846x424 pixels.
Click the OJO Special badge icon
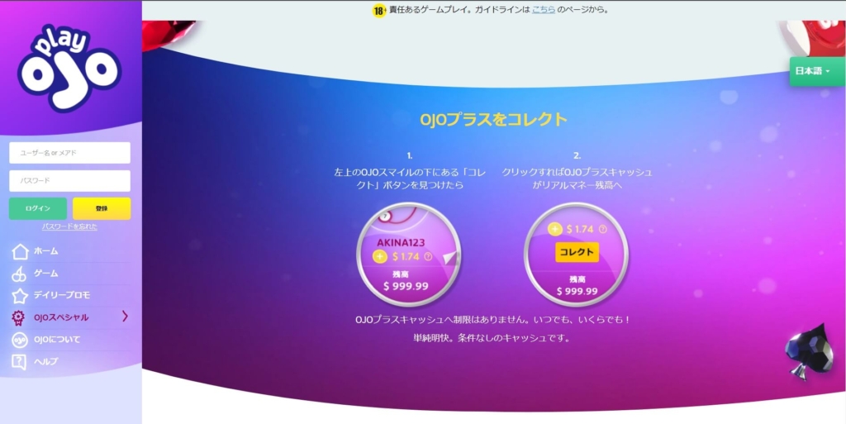coord(18,317)
